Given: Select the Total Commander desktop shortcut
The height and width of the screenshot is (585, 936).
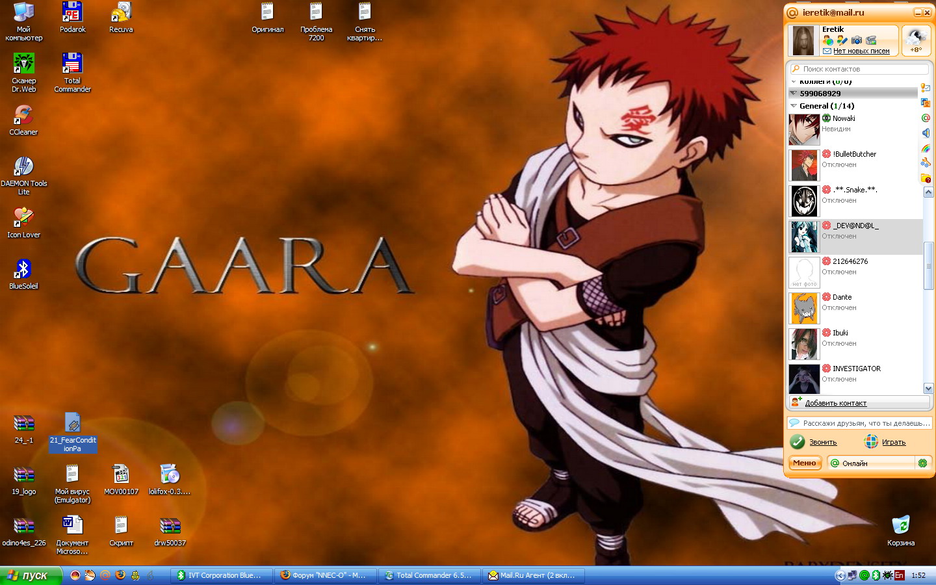Looking at the screenshot, I should click(x=72, y=73).
